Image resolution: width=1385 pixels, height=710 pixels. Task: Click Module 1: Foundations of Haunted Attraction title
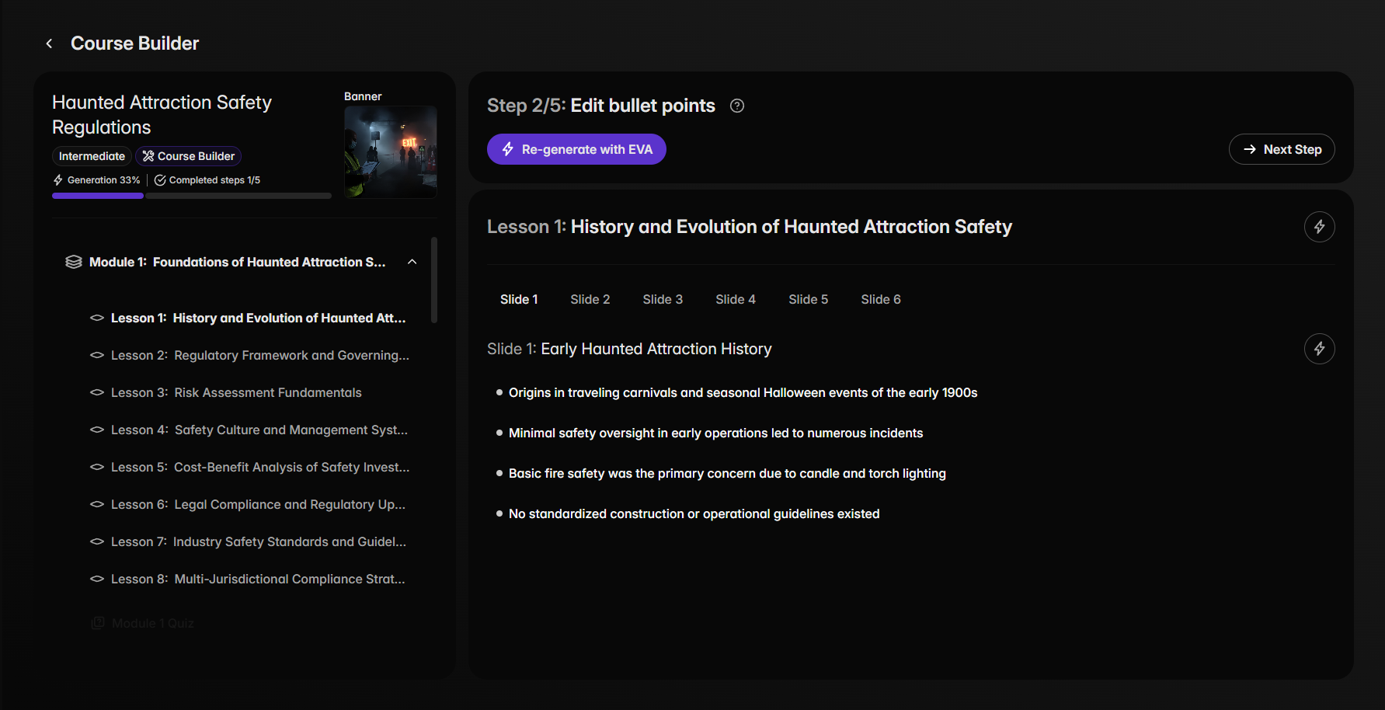pyautogui.click(x=237, y=262)
